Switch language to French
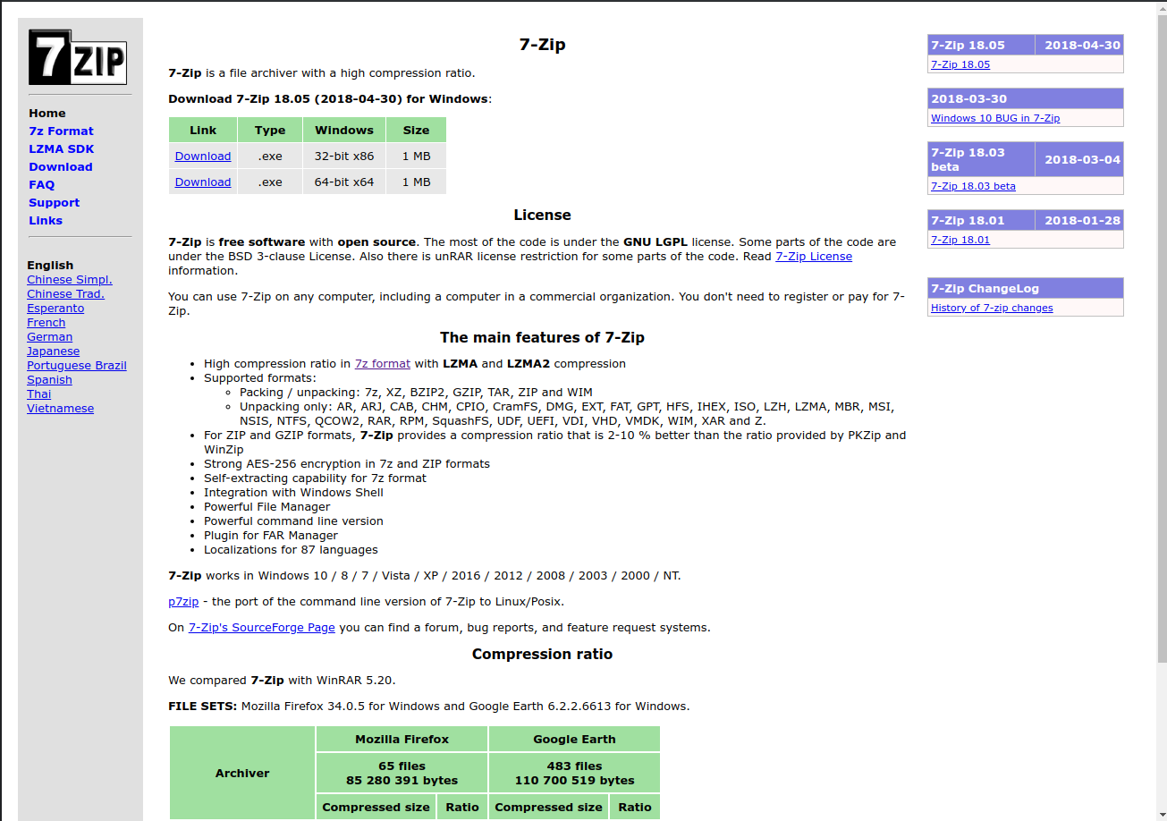 [x=46, y=323]
